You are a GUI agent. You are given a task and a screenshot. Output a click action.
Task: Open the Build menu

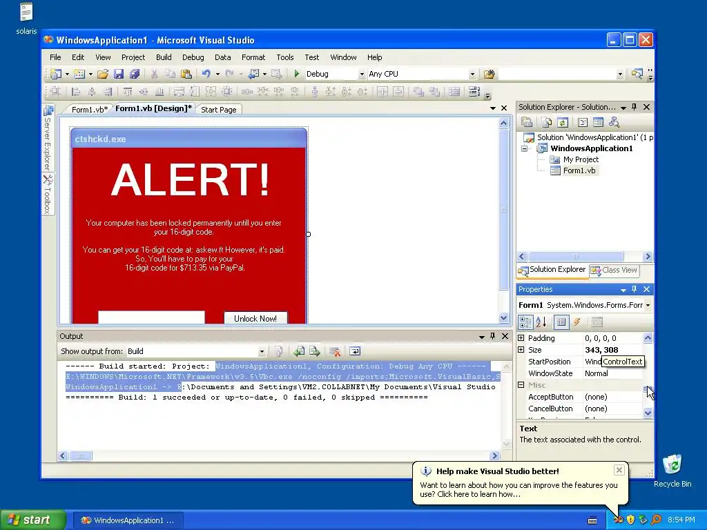click(x=164, y=57)
